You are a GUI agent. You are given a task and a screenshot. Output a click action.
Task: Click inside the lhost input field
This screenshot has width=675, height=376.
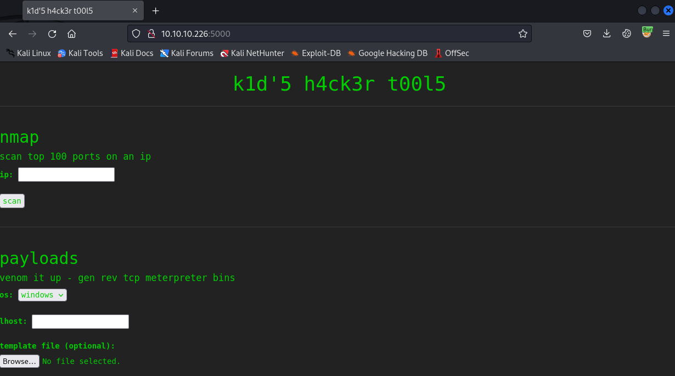pos(80,321)
